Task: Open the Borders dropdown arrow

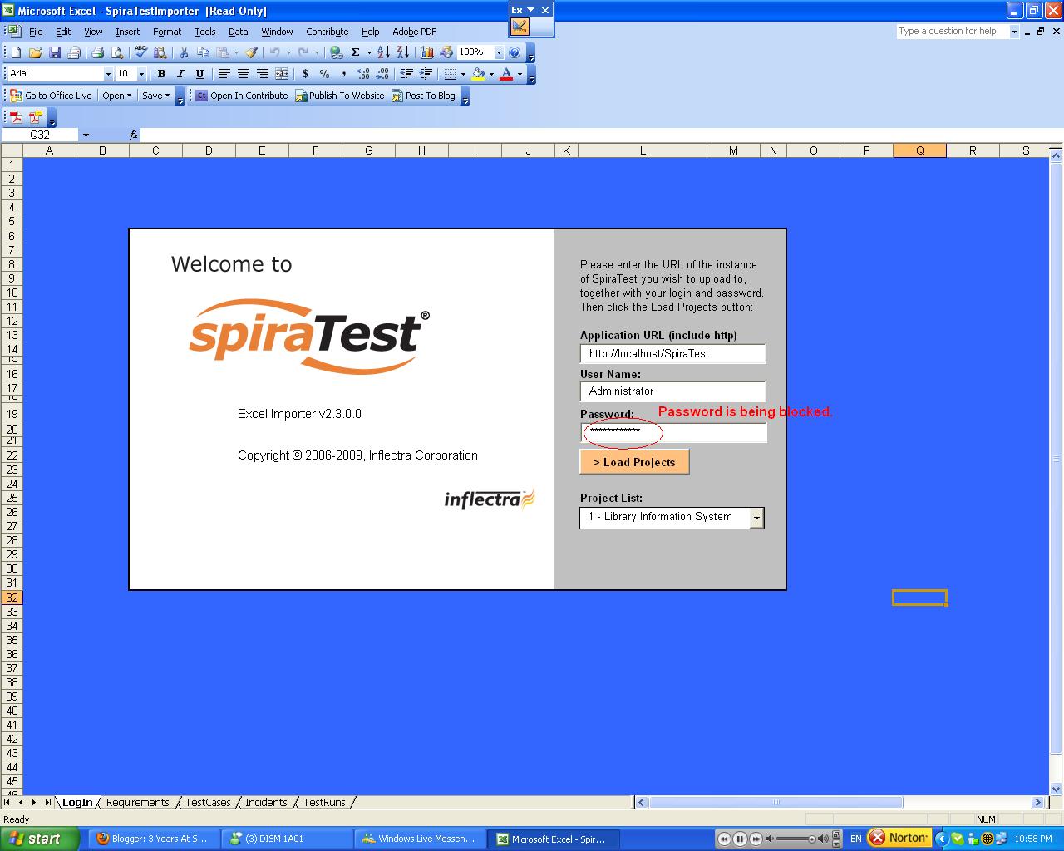Action: [x=463, y=74]
